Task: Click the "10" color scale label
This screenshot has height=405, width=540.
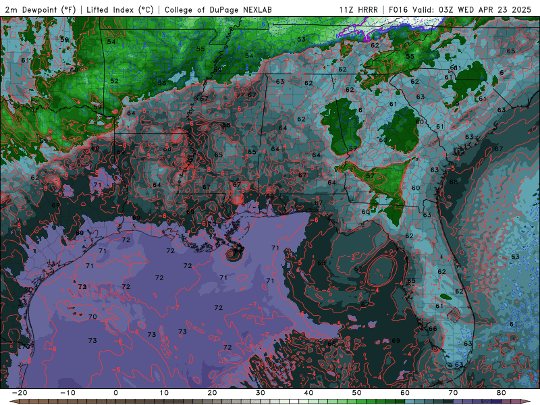Action: (x=164, y=393)
